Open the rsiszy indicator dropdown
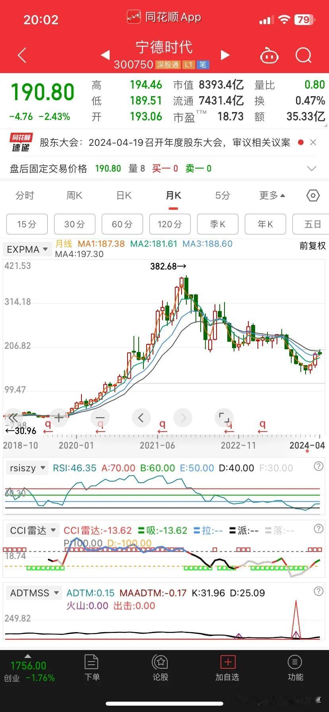This screenshot has width=329, height=712. point(27,468)
